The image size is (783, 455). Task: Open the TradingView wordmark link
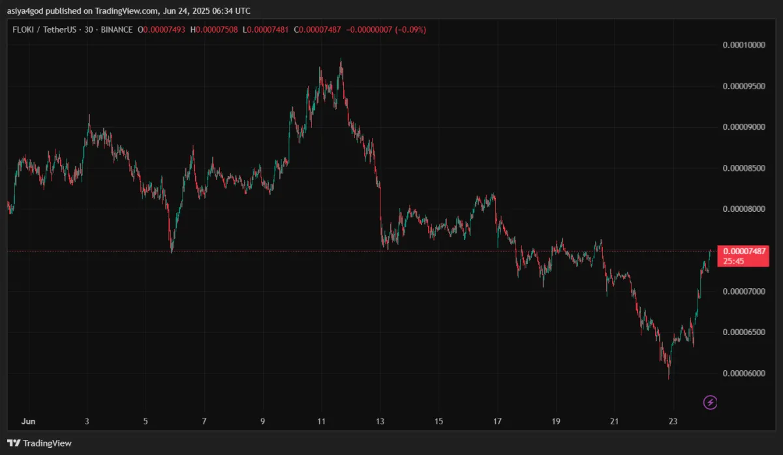tap(47, 443)
